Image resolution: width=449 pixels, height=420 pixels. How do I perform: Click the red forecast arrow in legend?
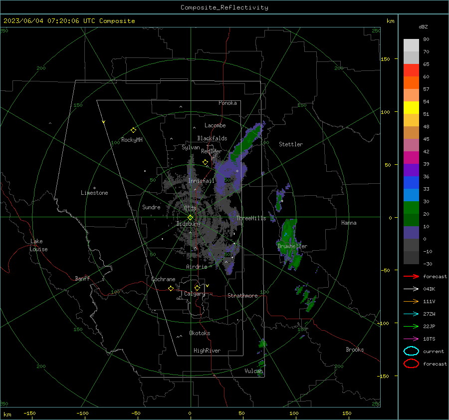coord(411,276)
